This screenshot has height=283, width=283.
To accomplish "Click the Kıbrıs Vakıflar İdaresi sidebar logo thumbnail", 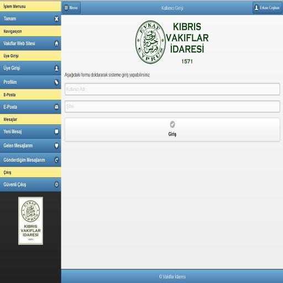I will pos(30,221).
